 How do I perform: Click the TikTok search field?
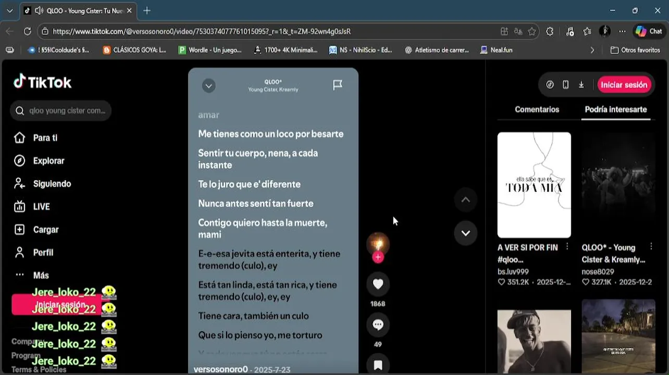click(61, 110)
